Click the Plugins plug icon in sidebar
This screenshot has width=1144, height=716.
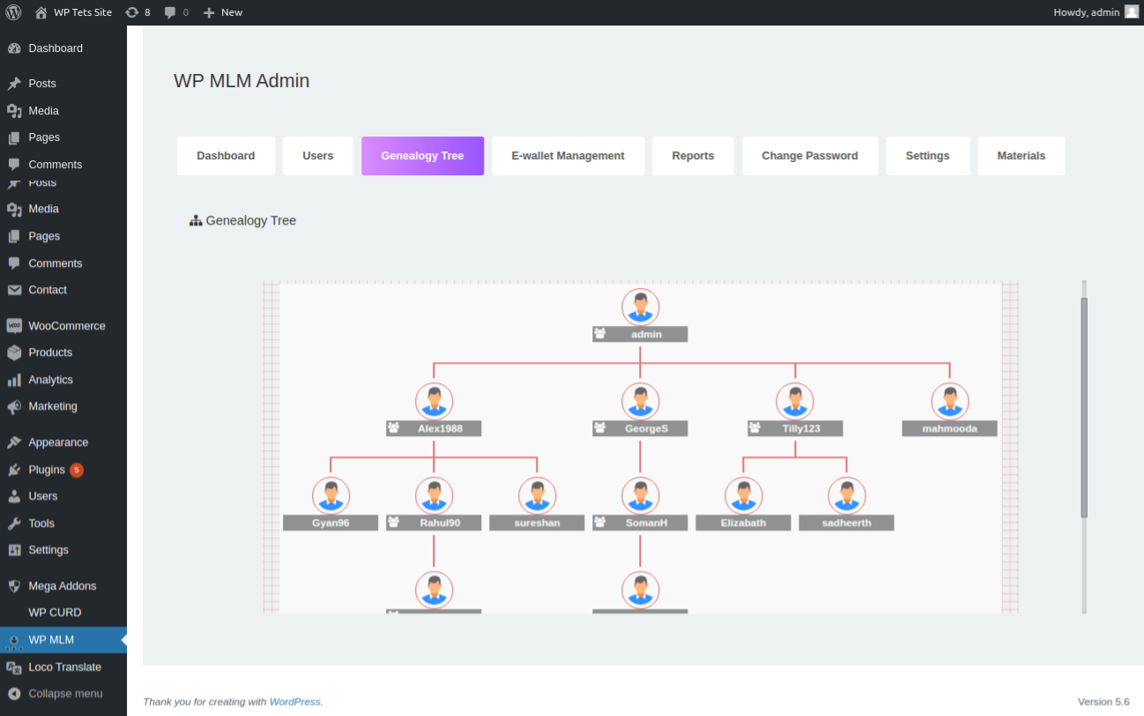coord(14,469)
